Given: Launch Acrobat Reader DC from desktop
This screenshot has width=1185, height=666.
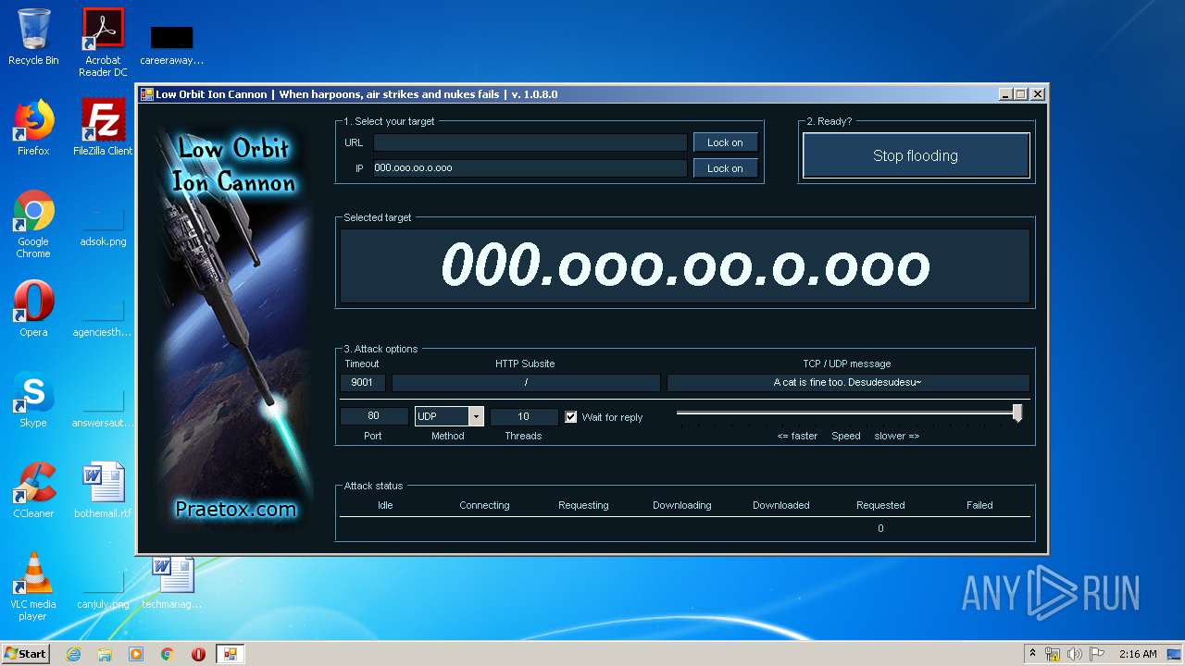Looking at the screenshot, I should click(x=103, y=42).
